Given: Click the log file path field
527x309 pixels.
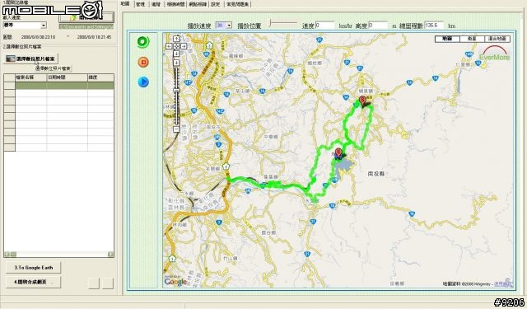Looking at the screenshot, I should [x=86, y=26].
